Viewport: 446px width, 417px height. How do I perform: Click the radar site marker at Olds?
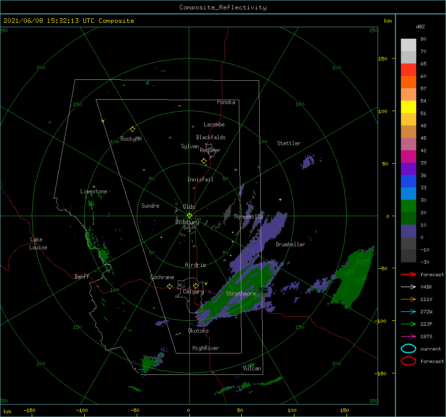(x=189, y=216)
